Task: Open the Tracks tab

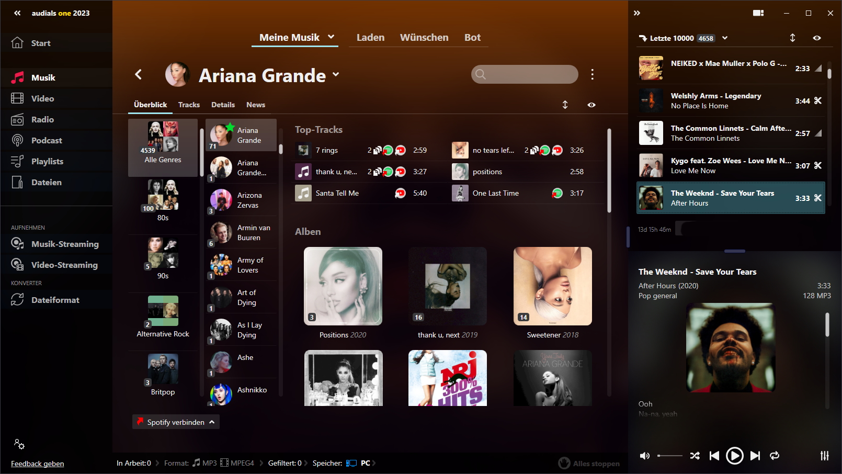Action: click(189, 105)
